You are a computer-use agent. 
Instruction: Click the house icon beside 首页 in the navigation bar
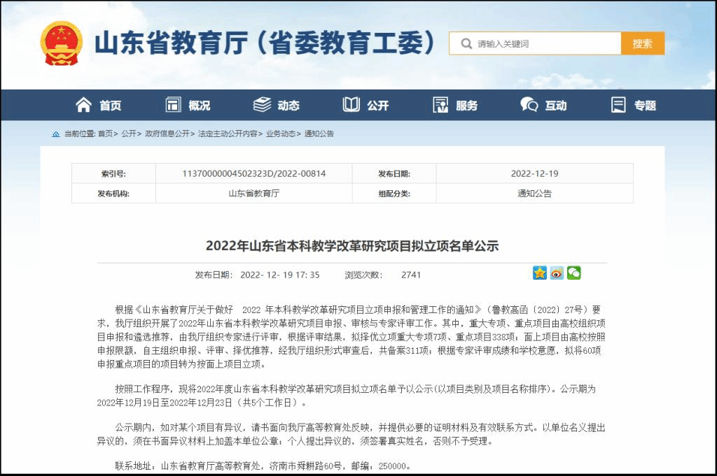84,105
